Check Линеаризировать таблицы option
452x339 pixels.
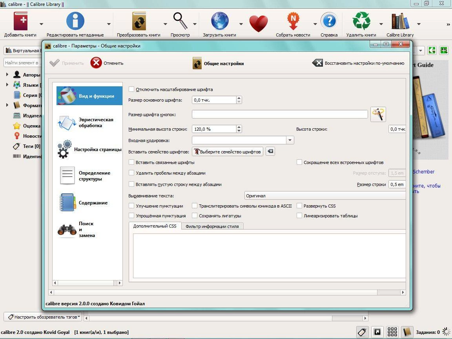pyautogui.click(x=299, y=216)
